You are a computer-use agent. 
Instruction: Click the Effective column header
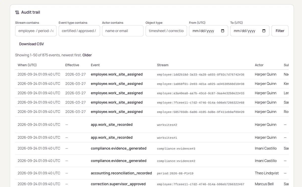(x=72, y=65)
